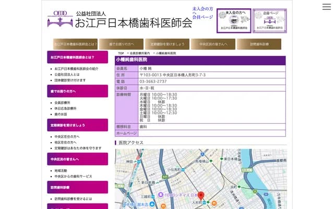
Task: Select the 歯でお困りの方へ nav tab
Action: pyautogui.click(x=121, y=44)
